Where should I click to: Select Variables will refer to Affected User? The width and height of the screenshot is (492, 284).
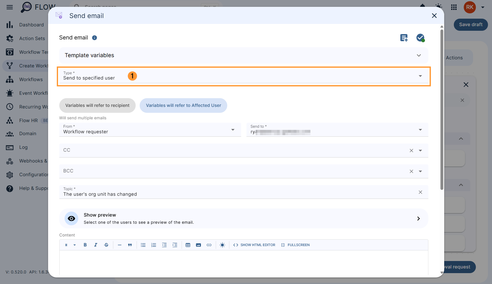(183, 105)
